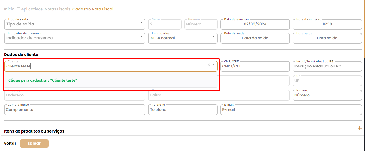Click the Telefone input field
Screen dimensions: 365x151
pos(183,110)
